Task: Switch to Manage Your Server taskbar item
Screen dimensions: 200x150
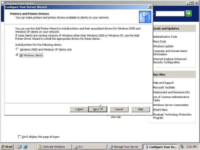Action: tap(125, 147)
